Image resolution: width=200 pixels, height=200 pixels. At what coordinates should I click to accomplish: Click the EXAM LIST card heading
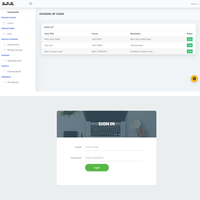(49, 27)
